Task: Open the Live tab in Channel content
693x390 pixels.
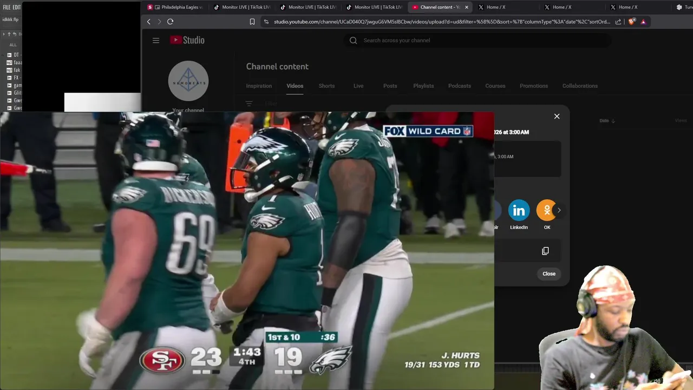Action: [x=358, y=86]
